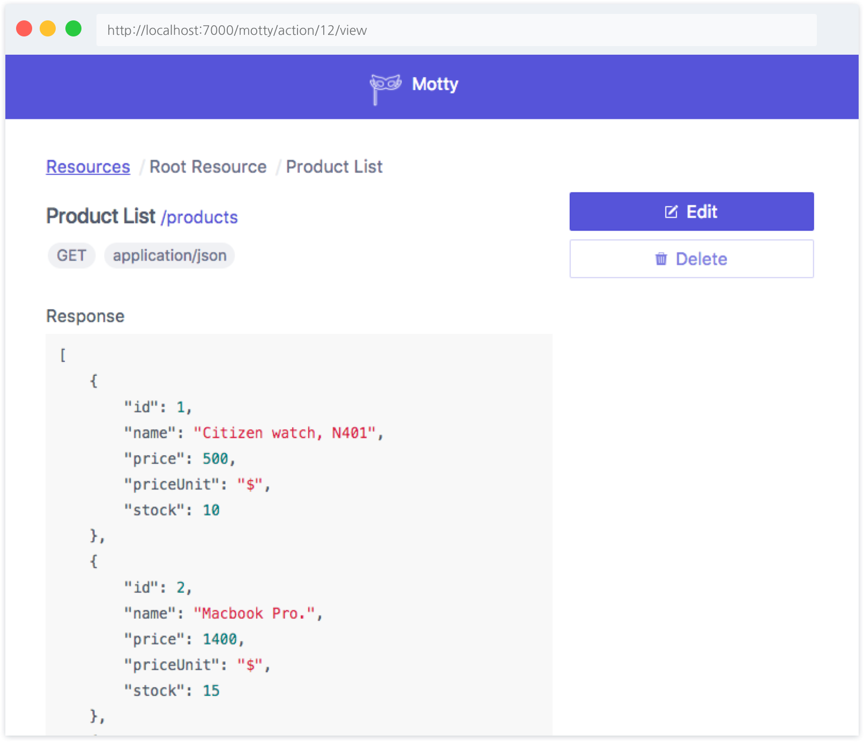The image size is (864, 742).
Task: Click the pencil icon on the Edit button
Action: [671, 212]
